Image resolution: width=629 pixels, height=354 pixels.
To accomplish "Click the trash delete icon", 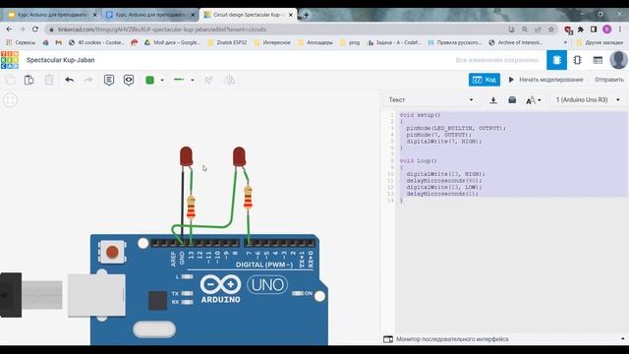I will (x=49, y=80).
